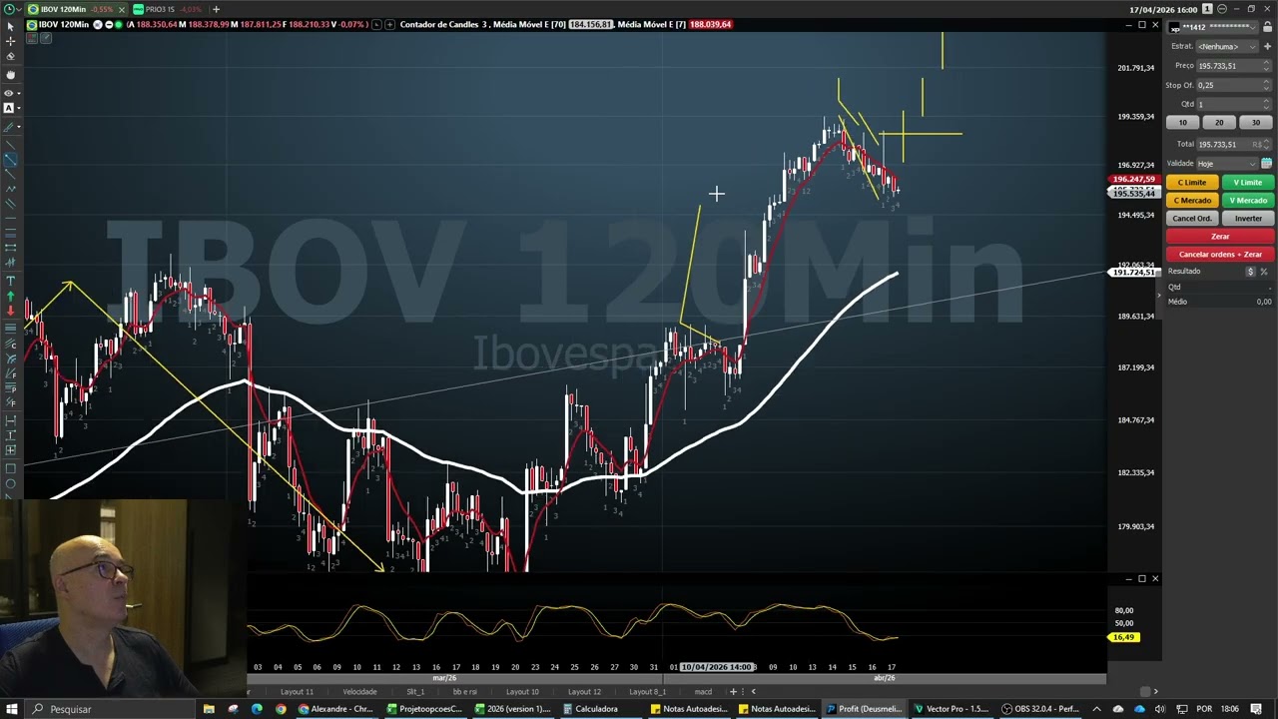Add a new layout with plus icon
This screenshot has width=1278, height=719.
point(733,692)
